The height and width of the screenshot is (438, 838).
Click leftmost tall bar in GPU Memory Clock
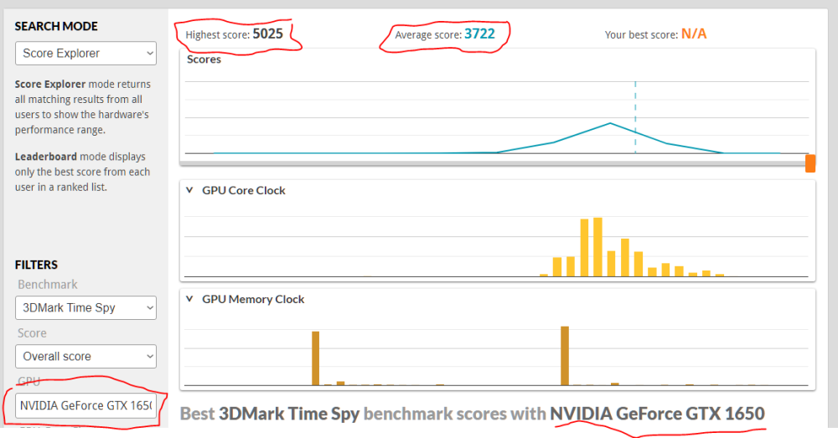pyautogui.click(x=316, y=358)
